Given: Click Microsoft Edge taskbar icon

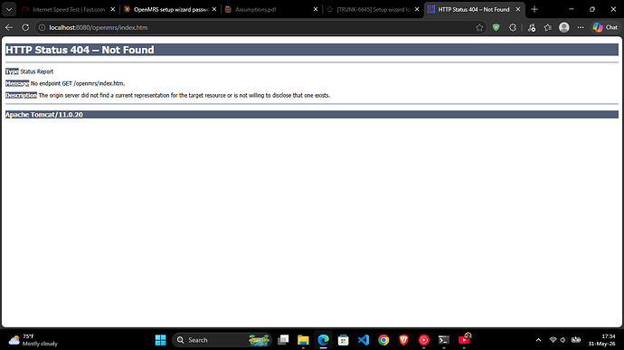Looking at the screenshot, I should click(x=323, y=340).
